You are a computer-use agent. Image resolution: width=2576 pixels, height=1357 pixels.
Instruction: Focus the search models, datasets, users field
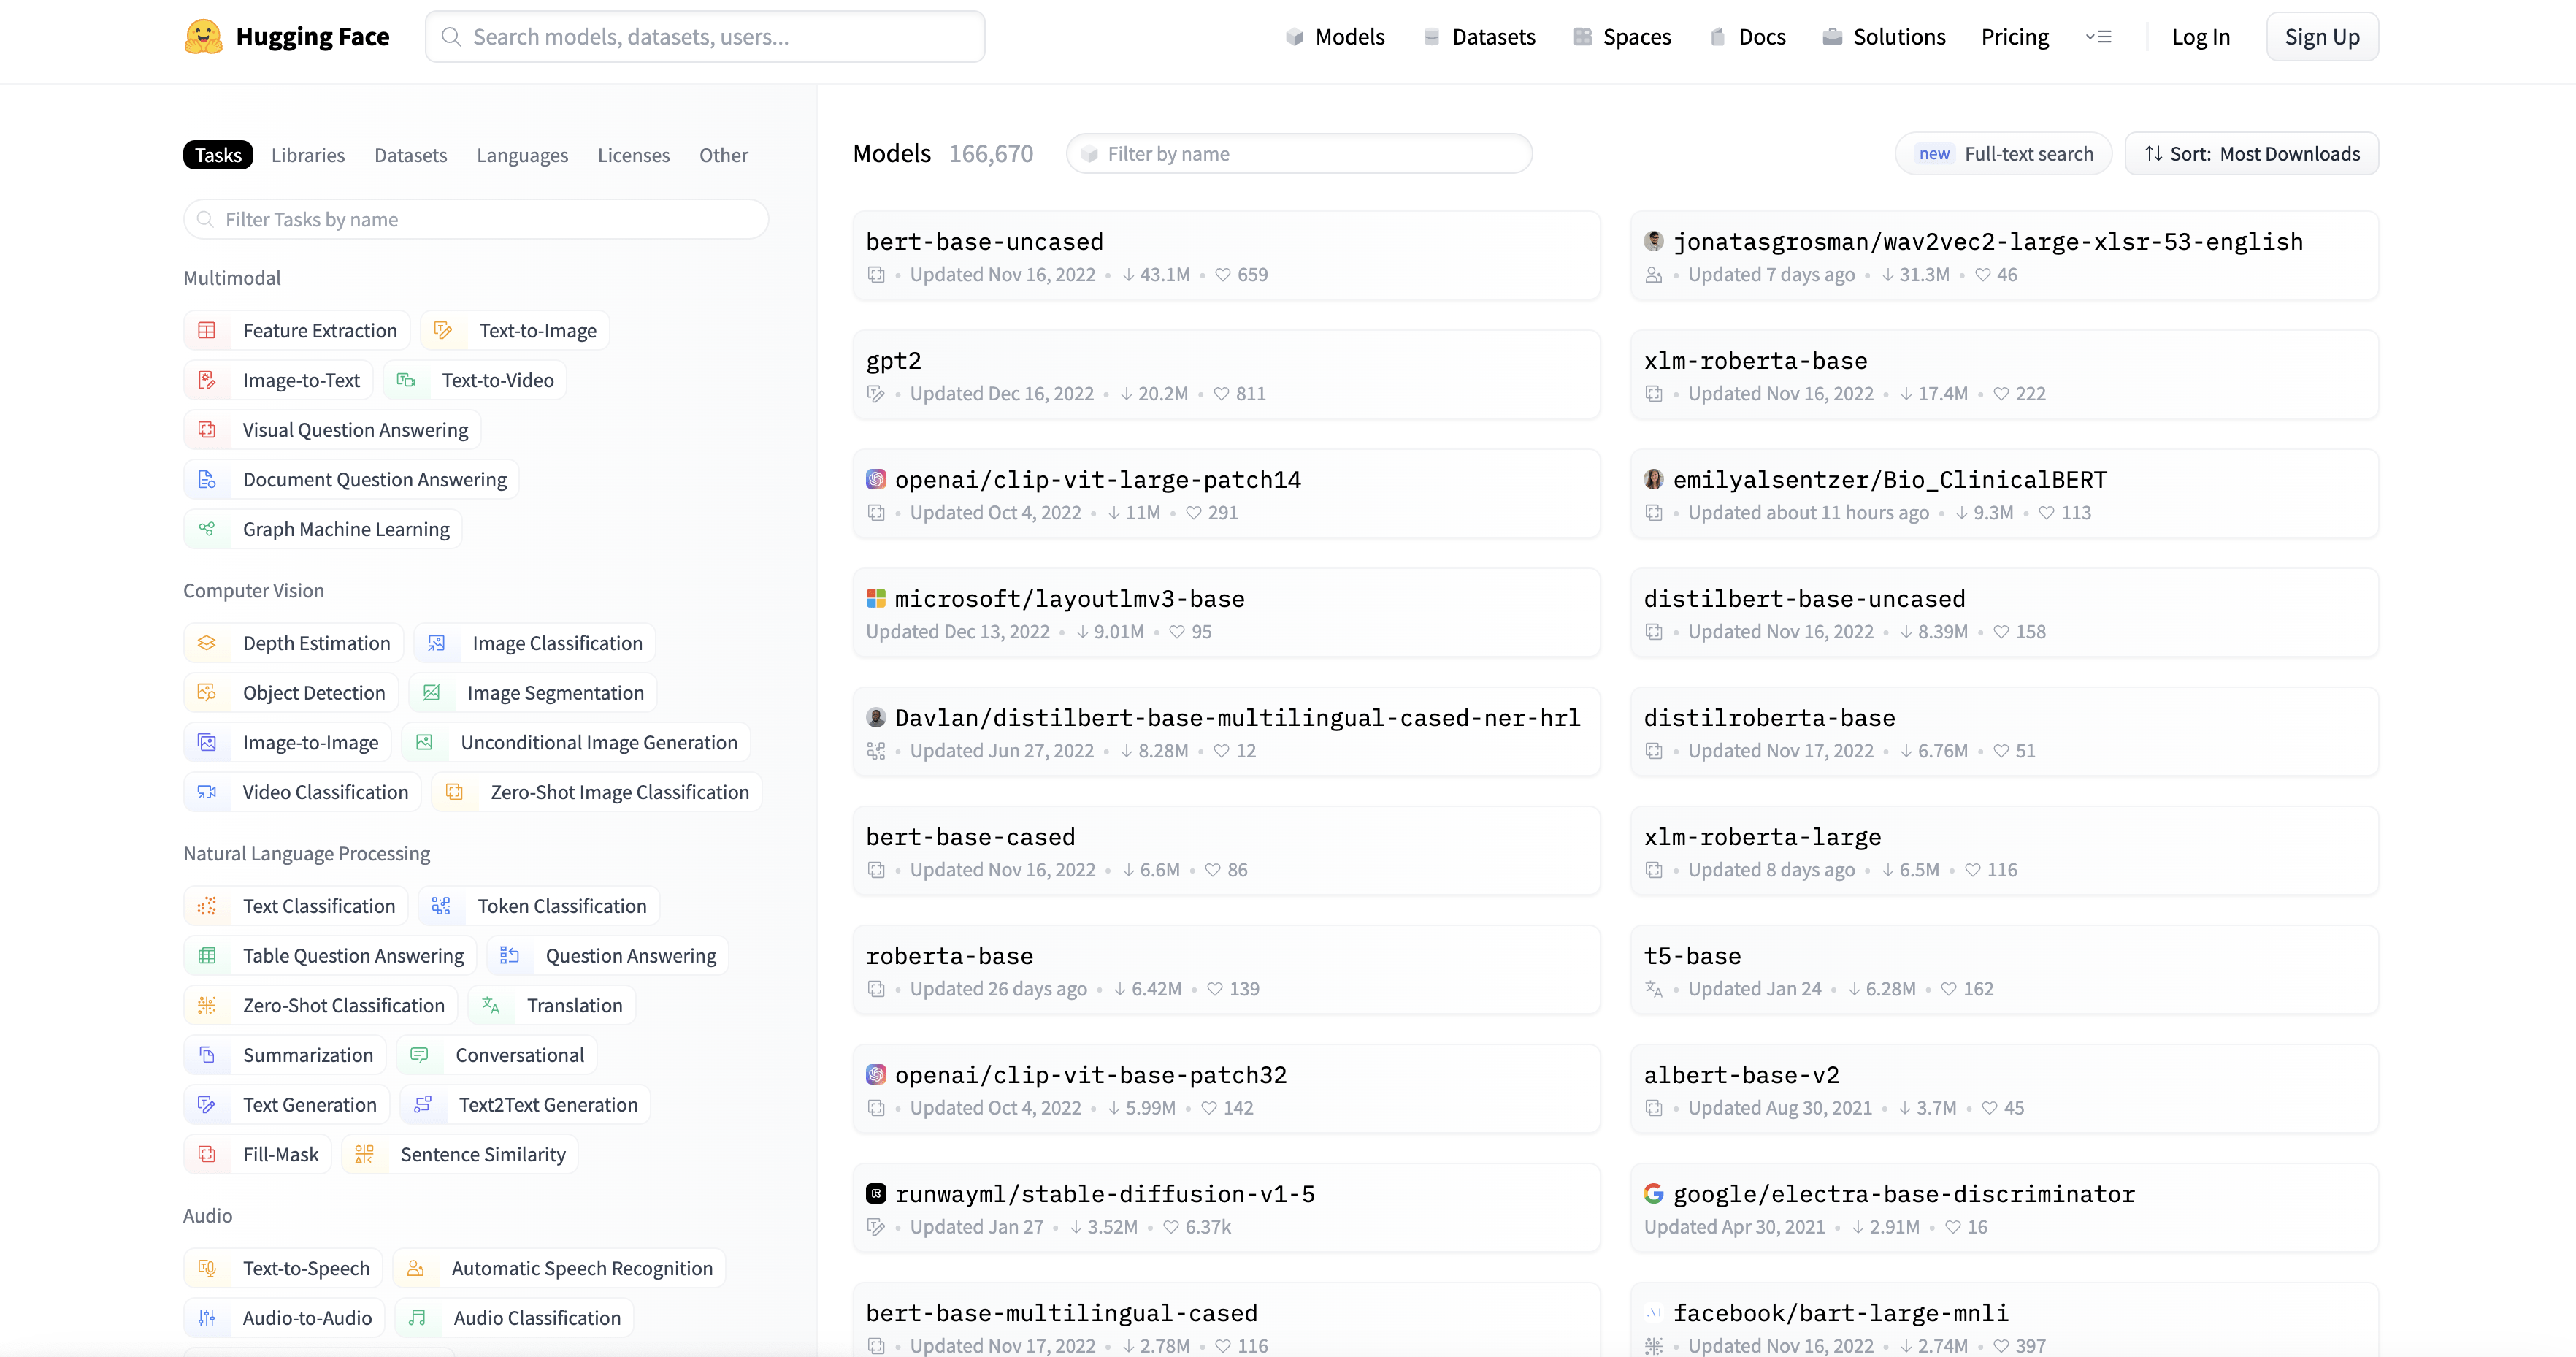click(705, 37)
